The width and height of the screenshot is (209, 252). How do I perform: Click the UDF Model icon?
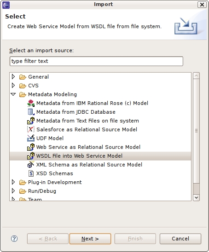pyautogui.click(x=31, y=138)
